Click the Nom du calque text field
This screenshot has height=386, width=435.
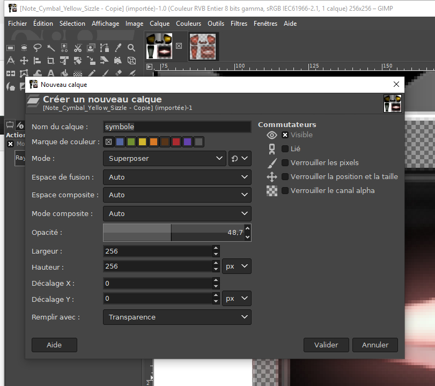177,127
